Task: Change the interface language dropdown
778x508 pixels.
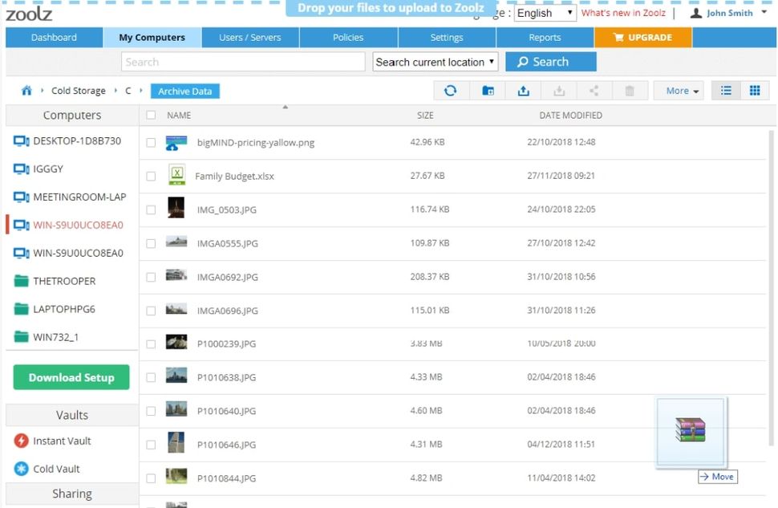Action: pos(545,13)
